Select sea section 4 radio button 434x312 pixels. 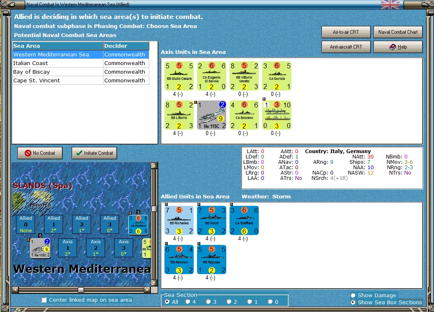coord(188,301)
